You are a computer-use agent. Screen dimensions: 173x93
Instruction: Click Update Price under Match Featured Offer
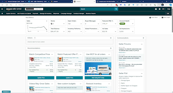tap(69, 78)
